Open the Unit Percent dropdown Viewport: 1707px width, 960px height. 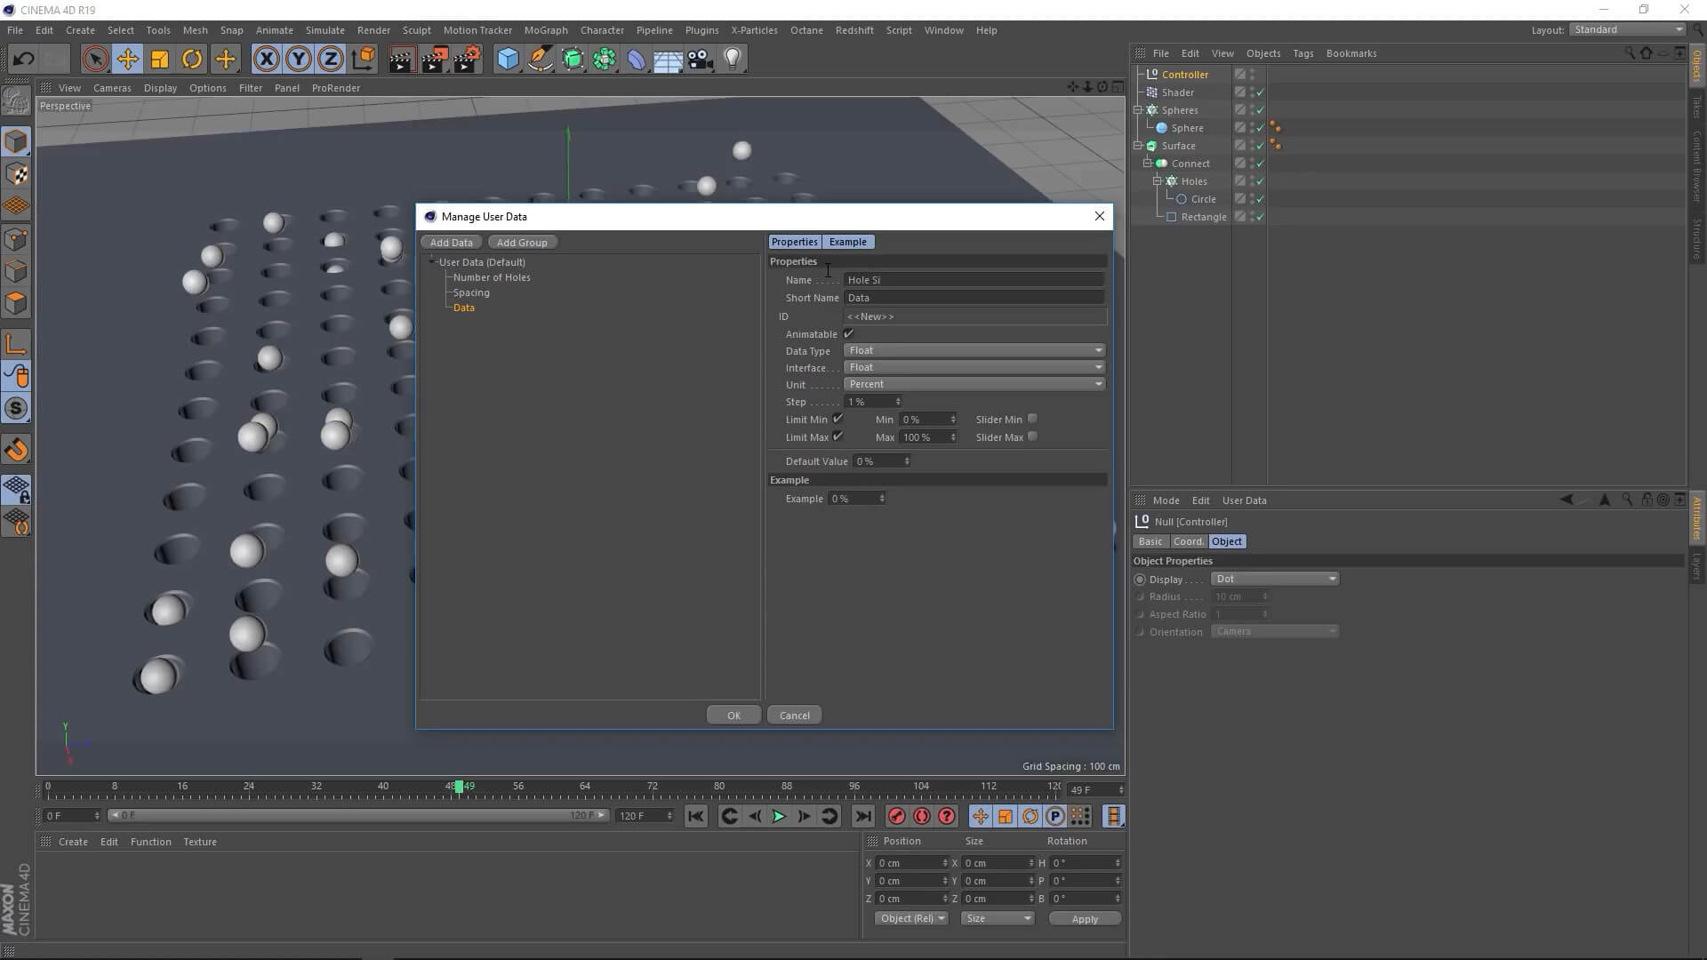coord(974,384)
